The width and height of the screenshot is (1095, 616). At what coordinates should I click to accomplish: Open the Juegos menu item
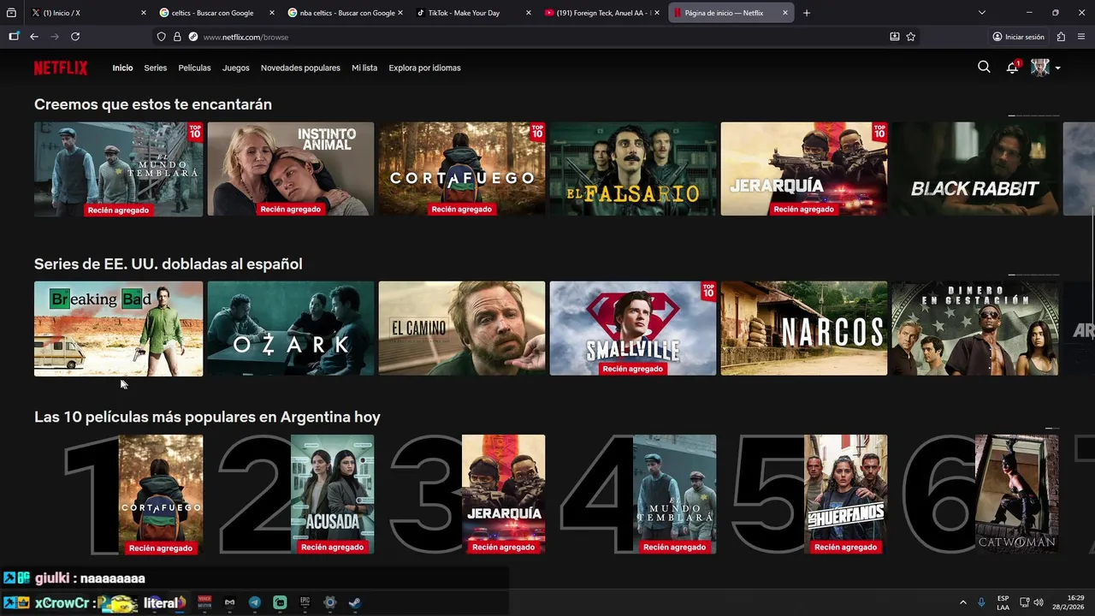[236, 68]
